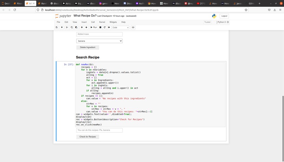Open the File menu
Screen dimensions: 284x162
pos(58,22)
